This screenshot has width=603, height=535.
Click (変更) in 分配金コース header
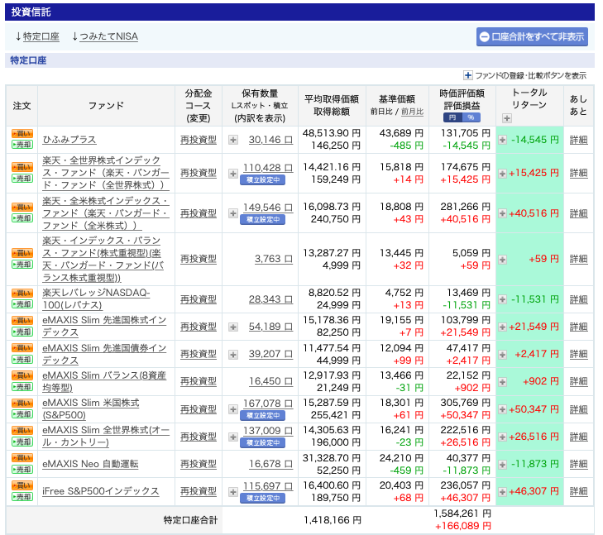pyautogui.click(x=199, y=118)
